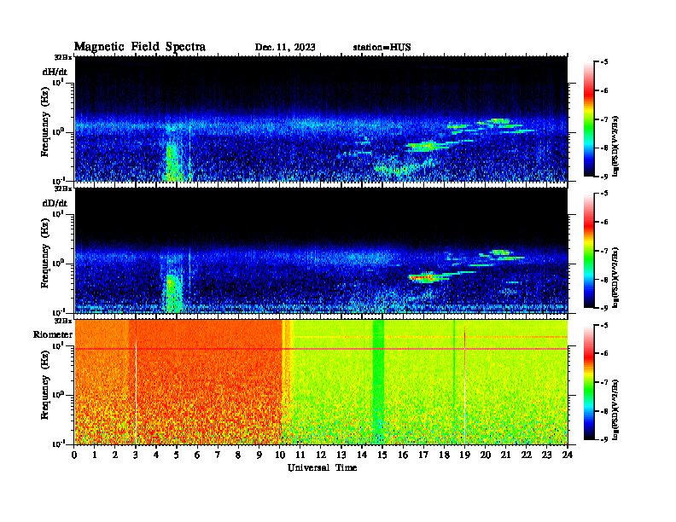Click hour 17 on the Universal Time axis

click(423, 455)
